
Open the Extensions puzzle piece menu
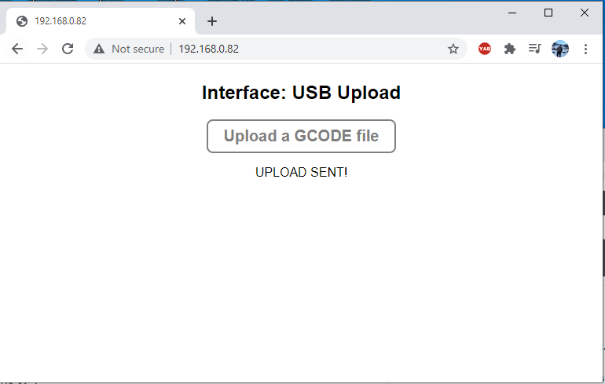coord(510,49)
